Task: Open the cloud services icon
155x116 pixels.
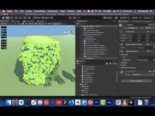Action: [x=116, y=18]
